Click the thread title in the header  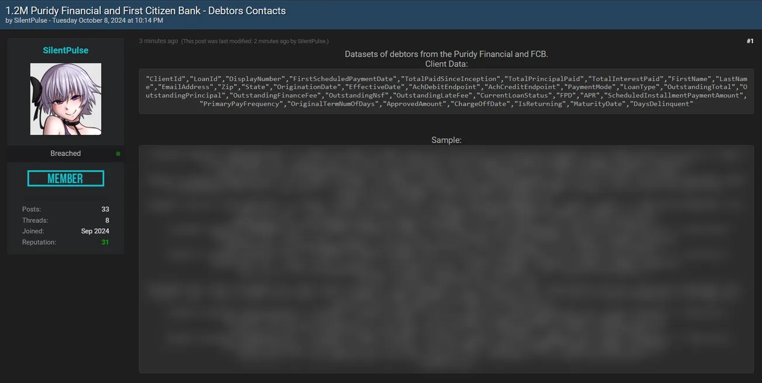(146, 11)
